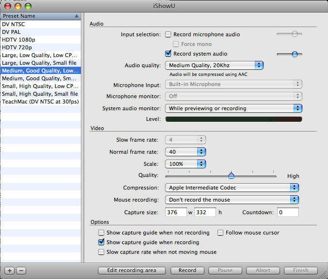Open the Mouse recording dropdown
Viewport: 328px width, 279px height.
pos(232,200)
